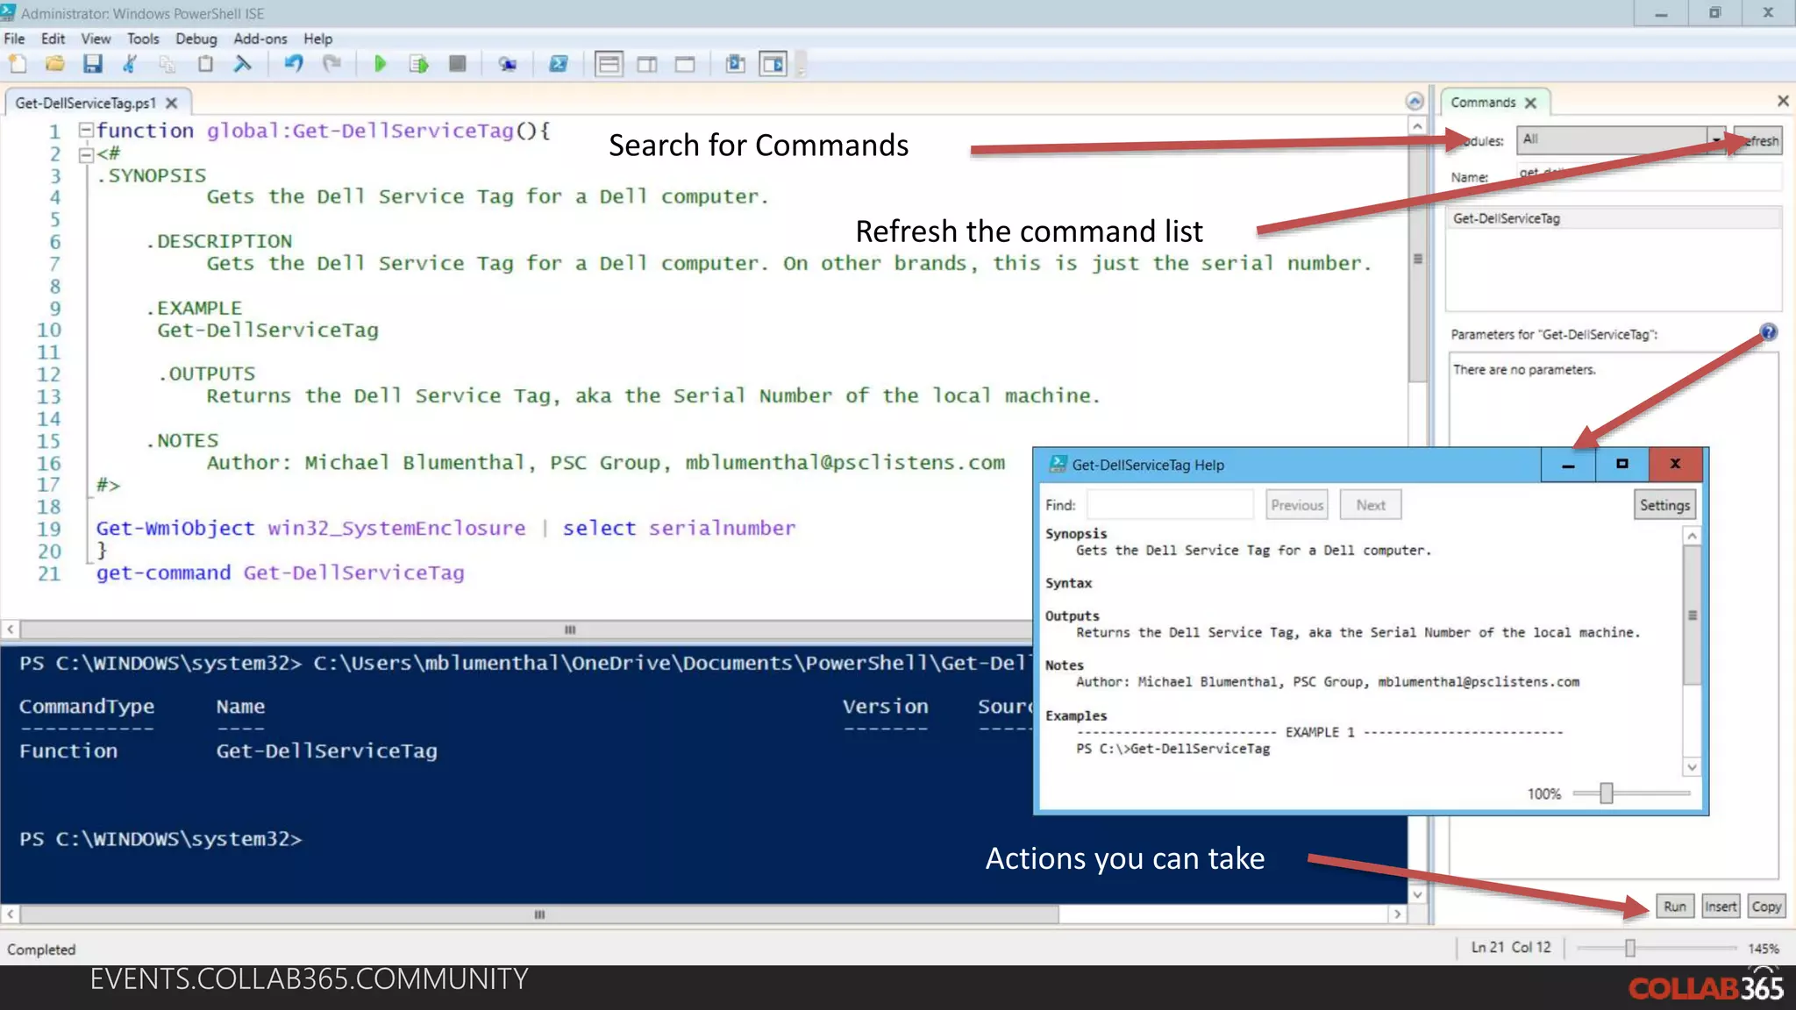Image resolution: width=1796 pixels, height=1010 pixels.
Task: Click the 'Ln 21 Col 12' status text
Action: [x=1510, y=947]
